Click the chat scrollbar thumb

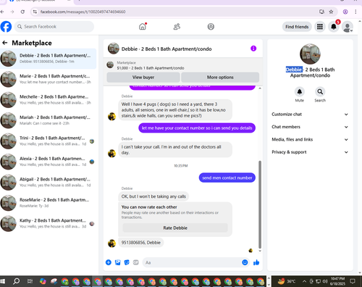coord(260,204)
